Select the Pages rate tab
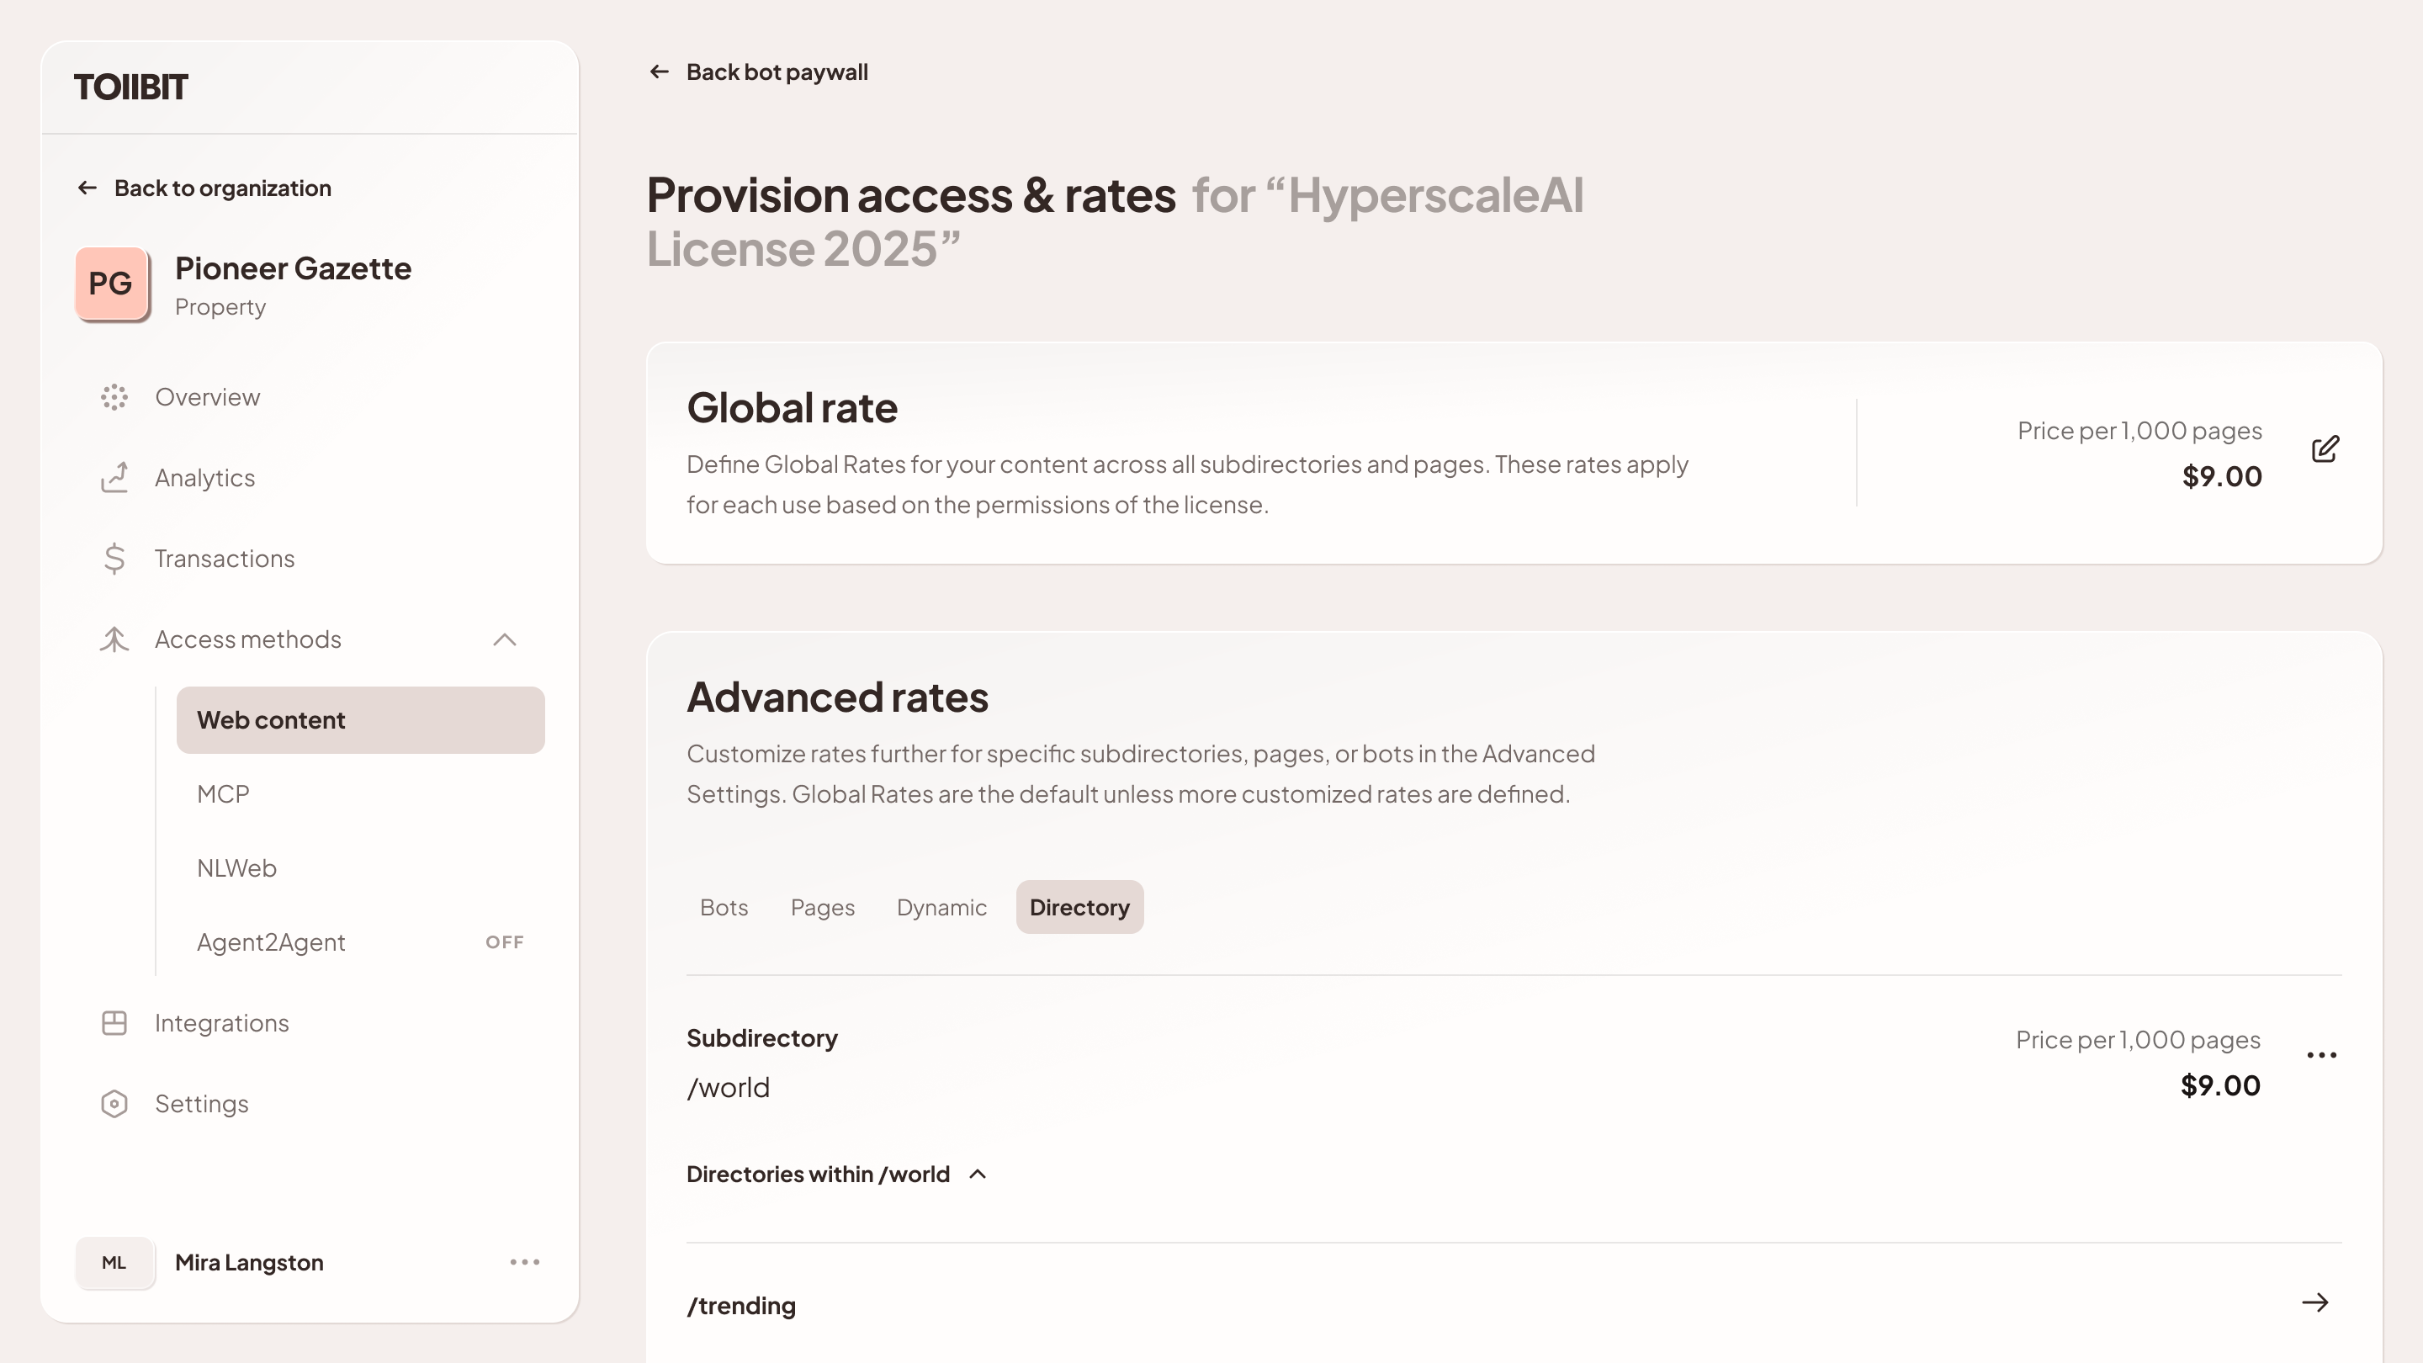Screen dimensions: 2423x1363 pyautogui.click(x=822, y=907)
